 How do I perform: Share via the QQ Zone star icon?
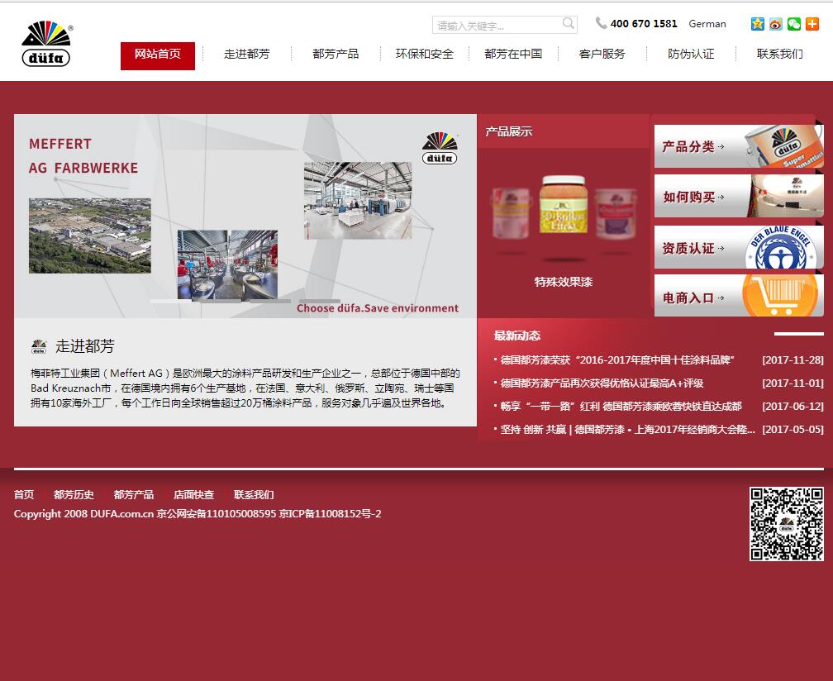pyautogui.click(x=758, y=24)
